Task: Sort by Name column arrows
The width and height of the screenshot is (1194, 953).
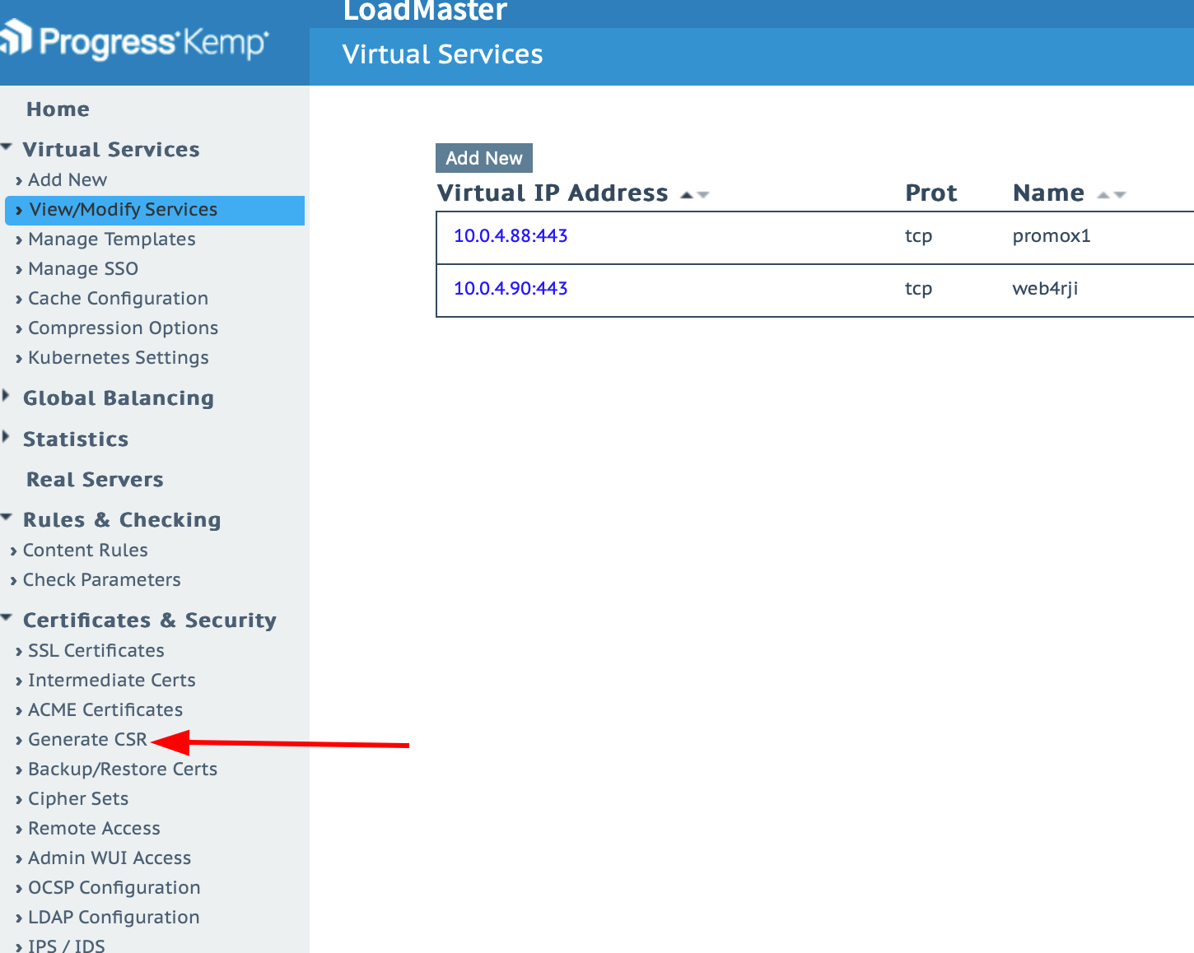Action: point(1111,195)
